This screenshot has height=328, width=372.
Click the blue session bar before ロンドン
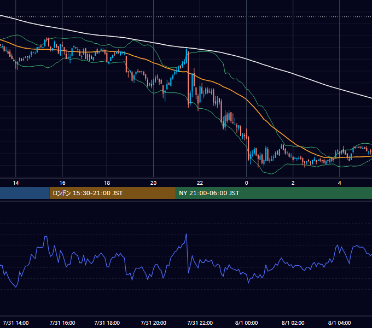[25, 193]
